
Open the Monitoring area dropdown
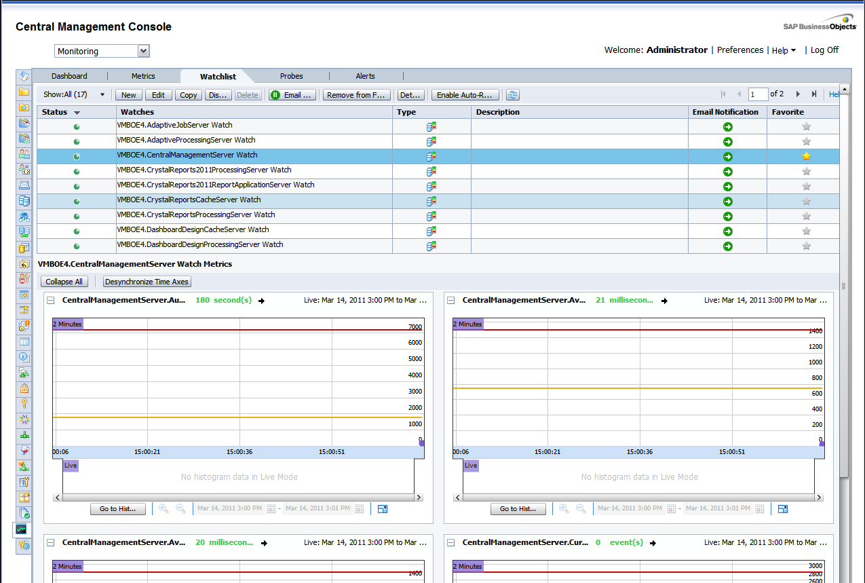[102, 51]
